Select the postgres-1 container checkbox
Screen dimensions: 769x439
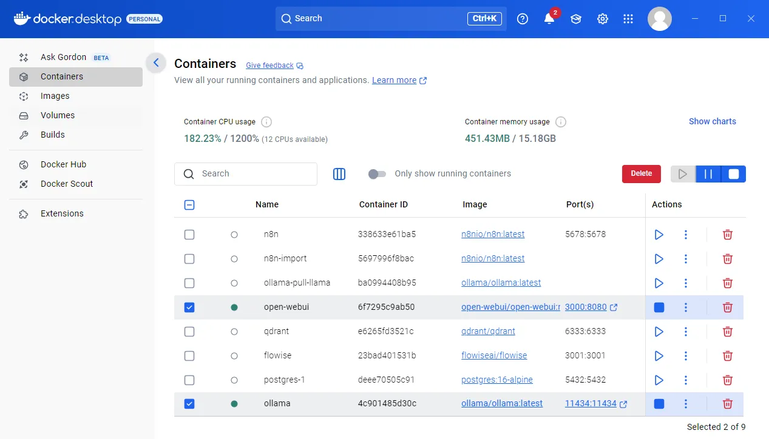(x=189, y=380)
